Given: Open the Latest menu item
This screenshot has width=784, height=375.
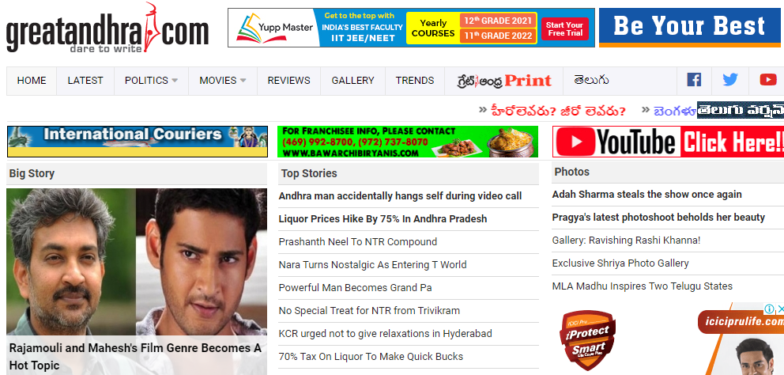Looking at the screenshot, I should (85, 81).
